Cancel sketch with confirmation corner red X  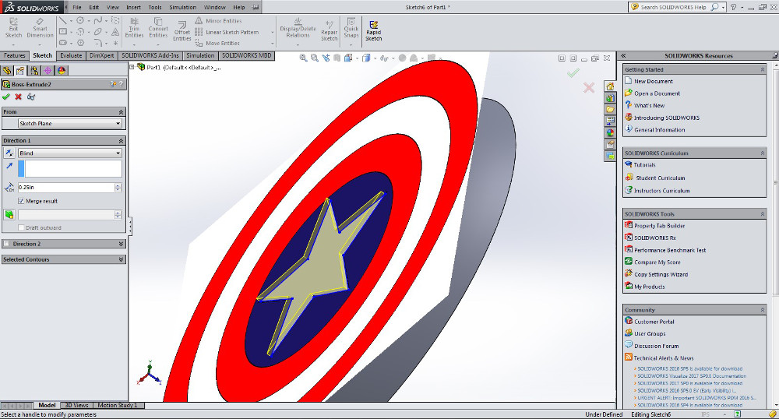point(589,88)
